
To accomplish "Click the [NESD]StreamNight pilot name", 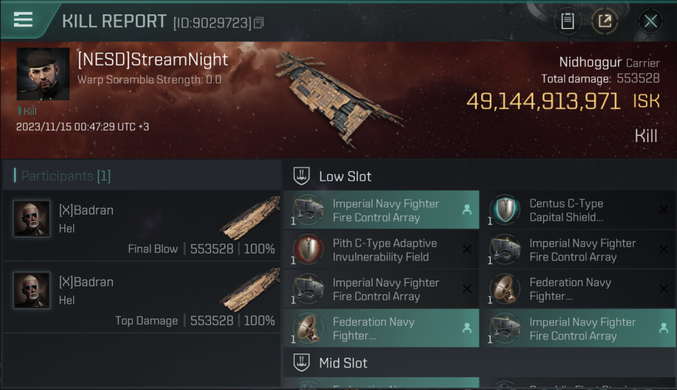I will click(153, 60).
